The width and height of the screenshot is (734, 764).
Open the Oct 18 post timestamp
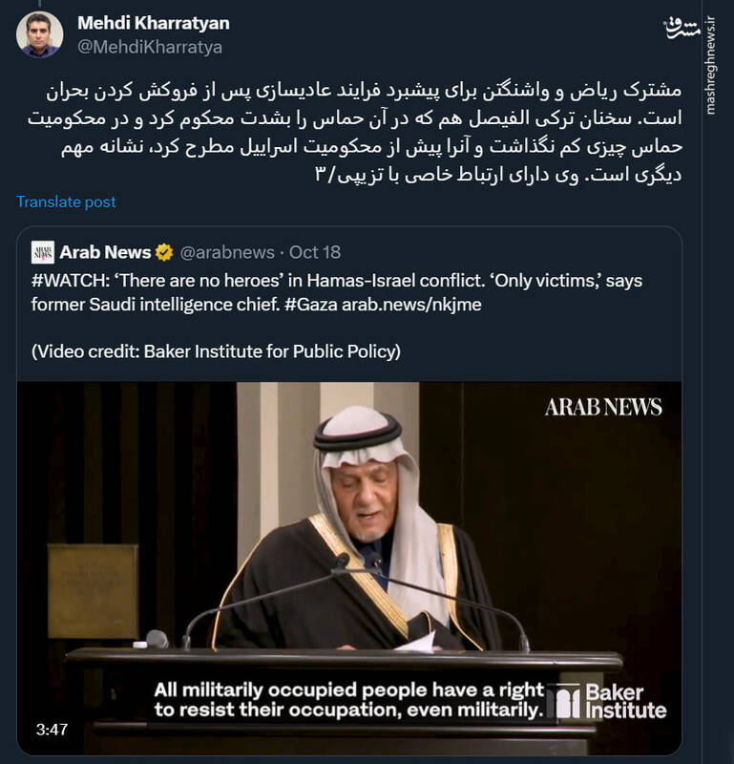(315, 252)
